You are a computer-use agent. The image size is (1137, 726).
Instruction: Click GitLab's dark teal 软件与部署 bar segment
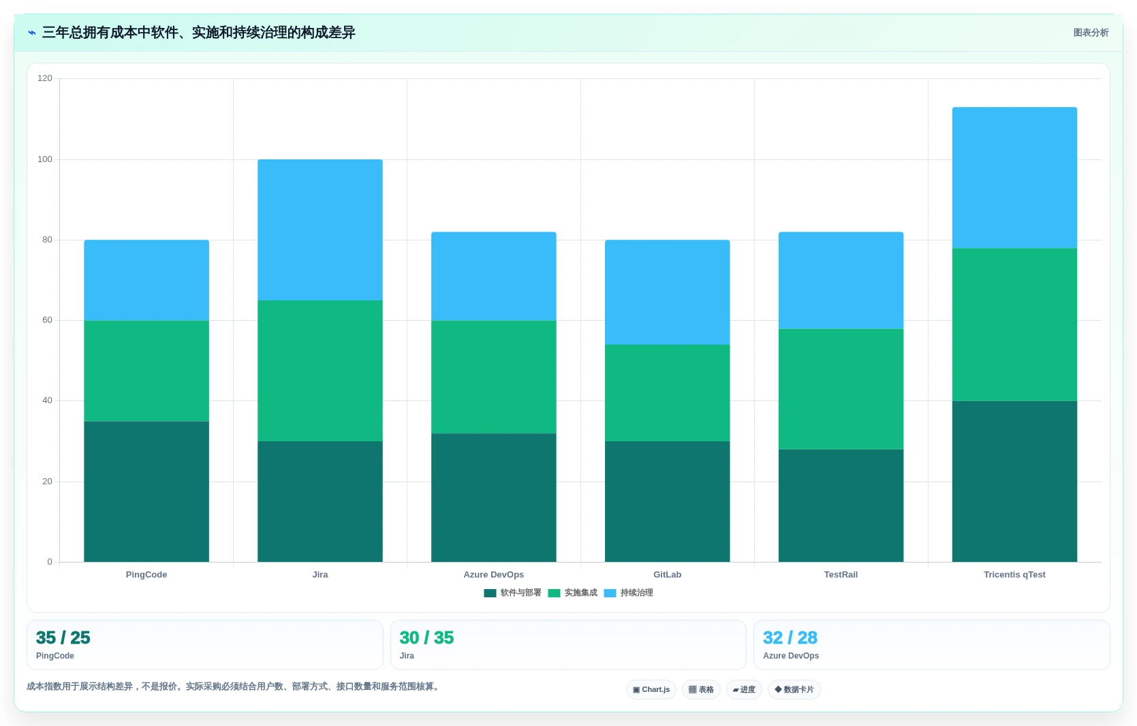click(668, 502)
